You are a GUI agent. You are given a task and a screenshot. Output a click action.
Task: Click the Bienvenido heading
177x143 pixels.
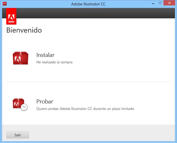tap(24, 30)
